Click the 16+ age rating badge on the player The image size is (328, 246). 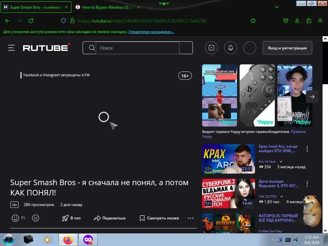[x=185, y=76]
